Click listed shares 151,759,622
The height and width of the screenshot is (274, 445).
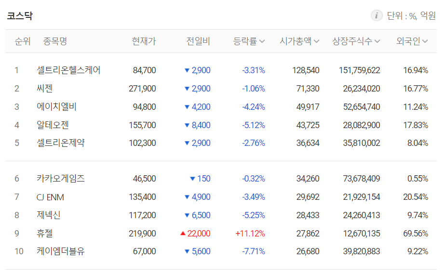pyautogui.click(x=360, y=70)
